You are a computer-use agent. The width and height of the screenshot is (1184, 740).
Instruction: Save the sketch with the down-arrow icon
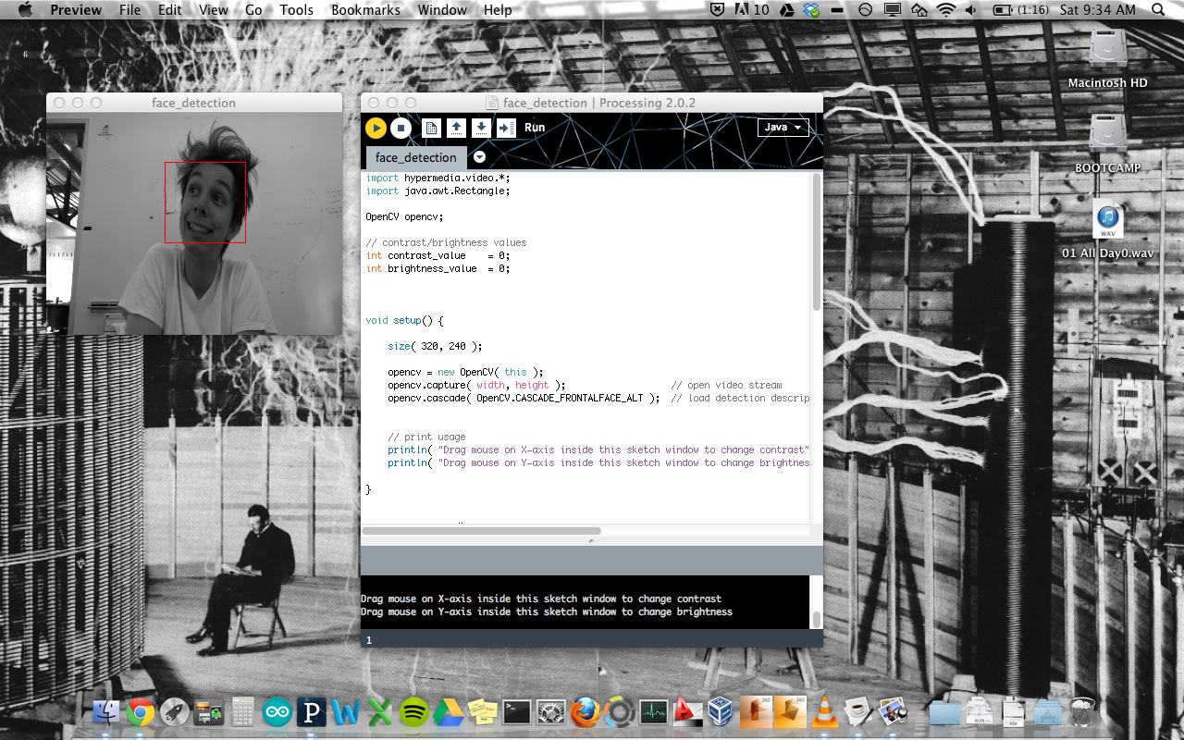[x=481, y=129]
